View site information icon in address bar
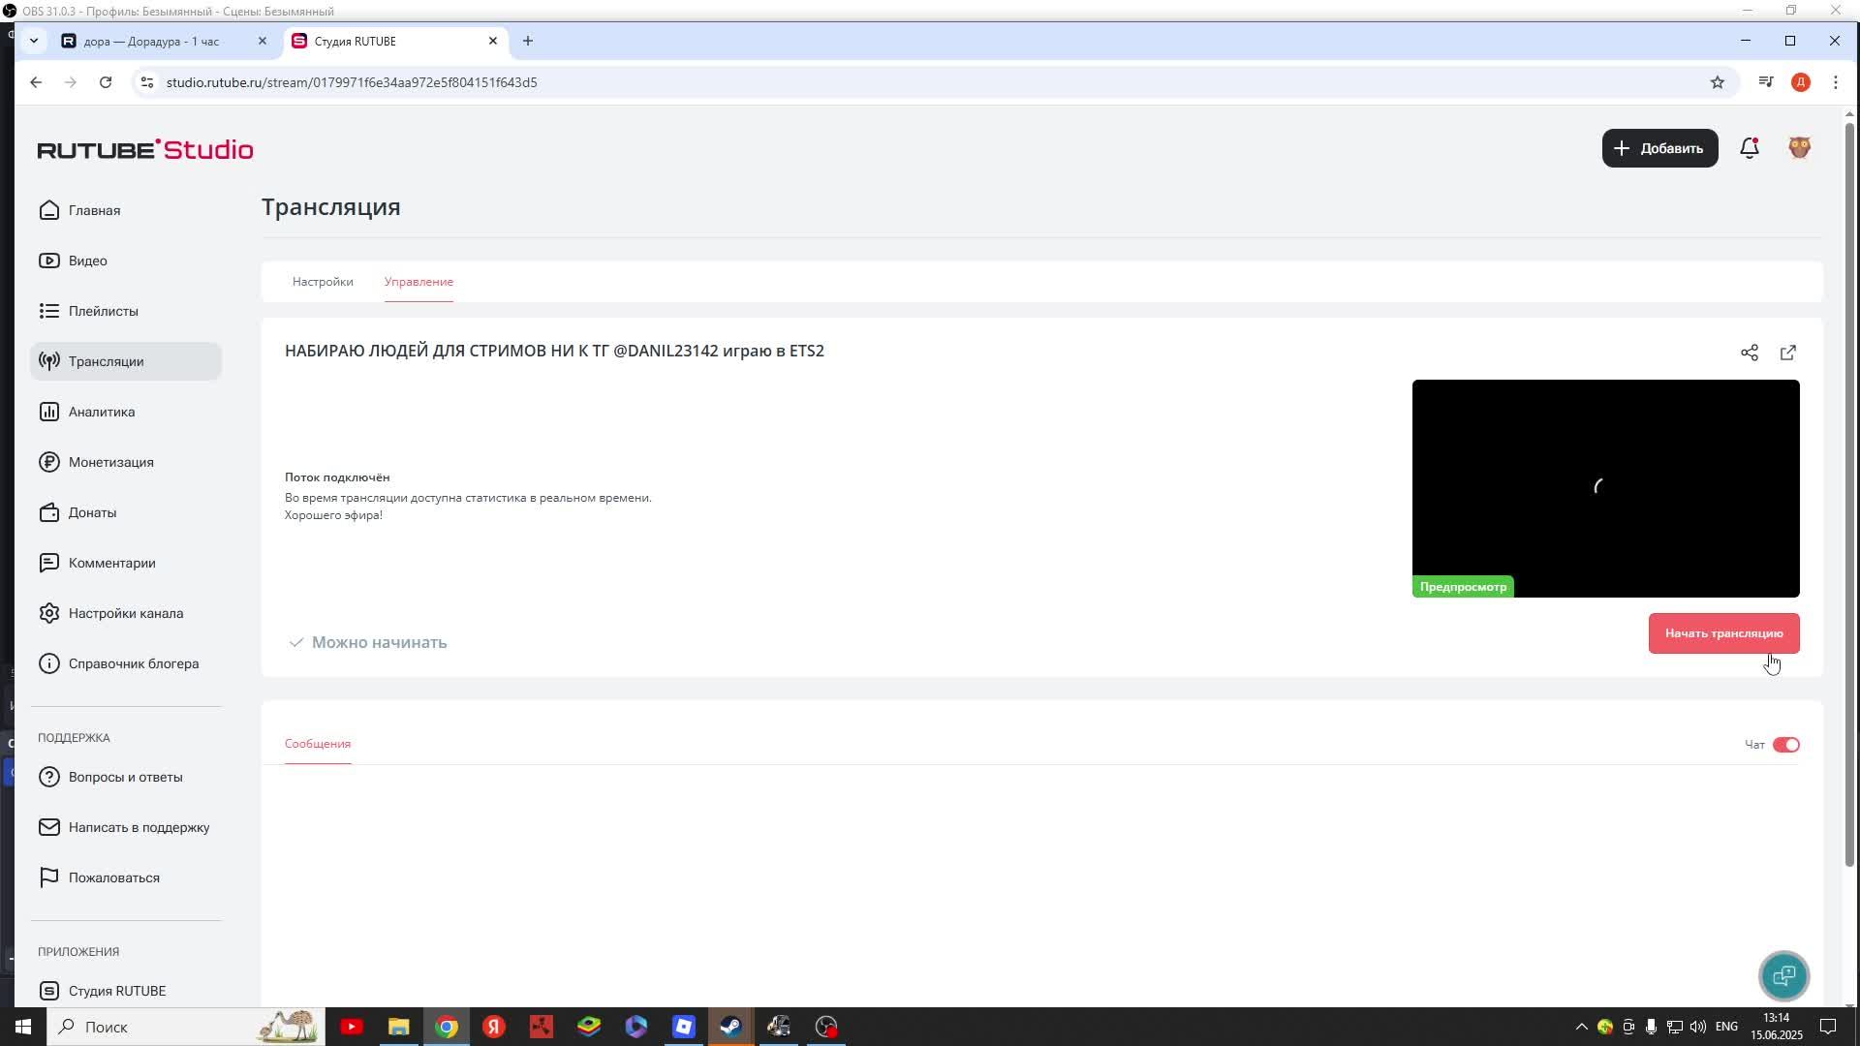 pyautogui.click(x=147, y=82)
